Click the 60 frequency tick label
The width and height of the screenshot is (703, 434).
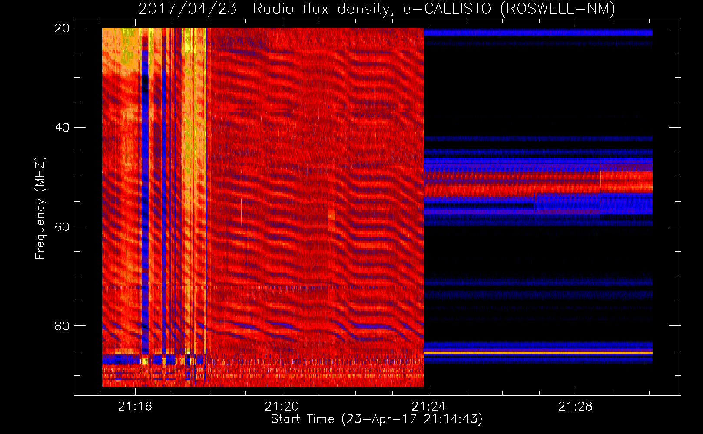[62, 227]
